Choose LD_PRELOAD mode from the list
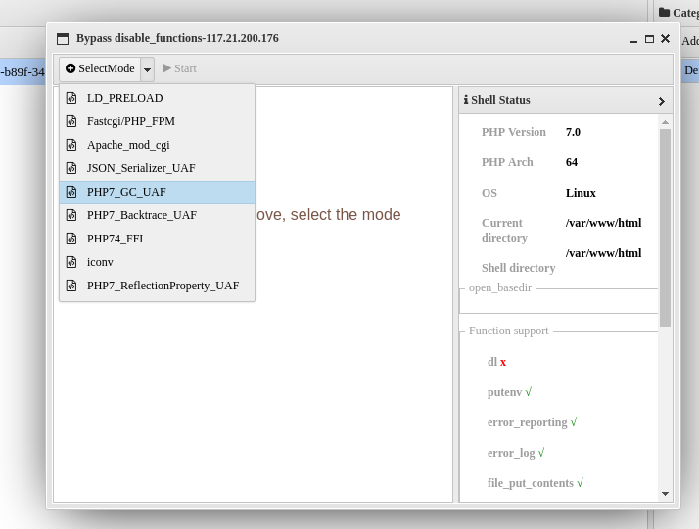 [x=157, y=98]
